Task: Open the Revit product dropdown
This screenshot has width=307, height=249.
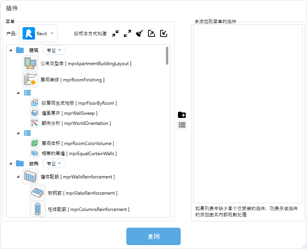Action: pyautogui.click(x=38, y=34)
